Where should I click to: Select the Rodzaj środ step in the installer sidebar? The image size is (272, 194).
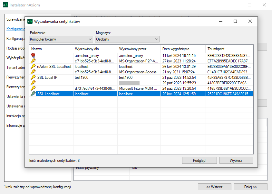(15, 48)
